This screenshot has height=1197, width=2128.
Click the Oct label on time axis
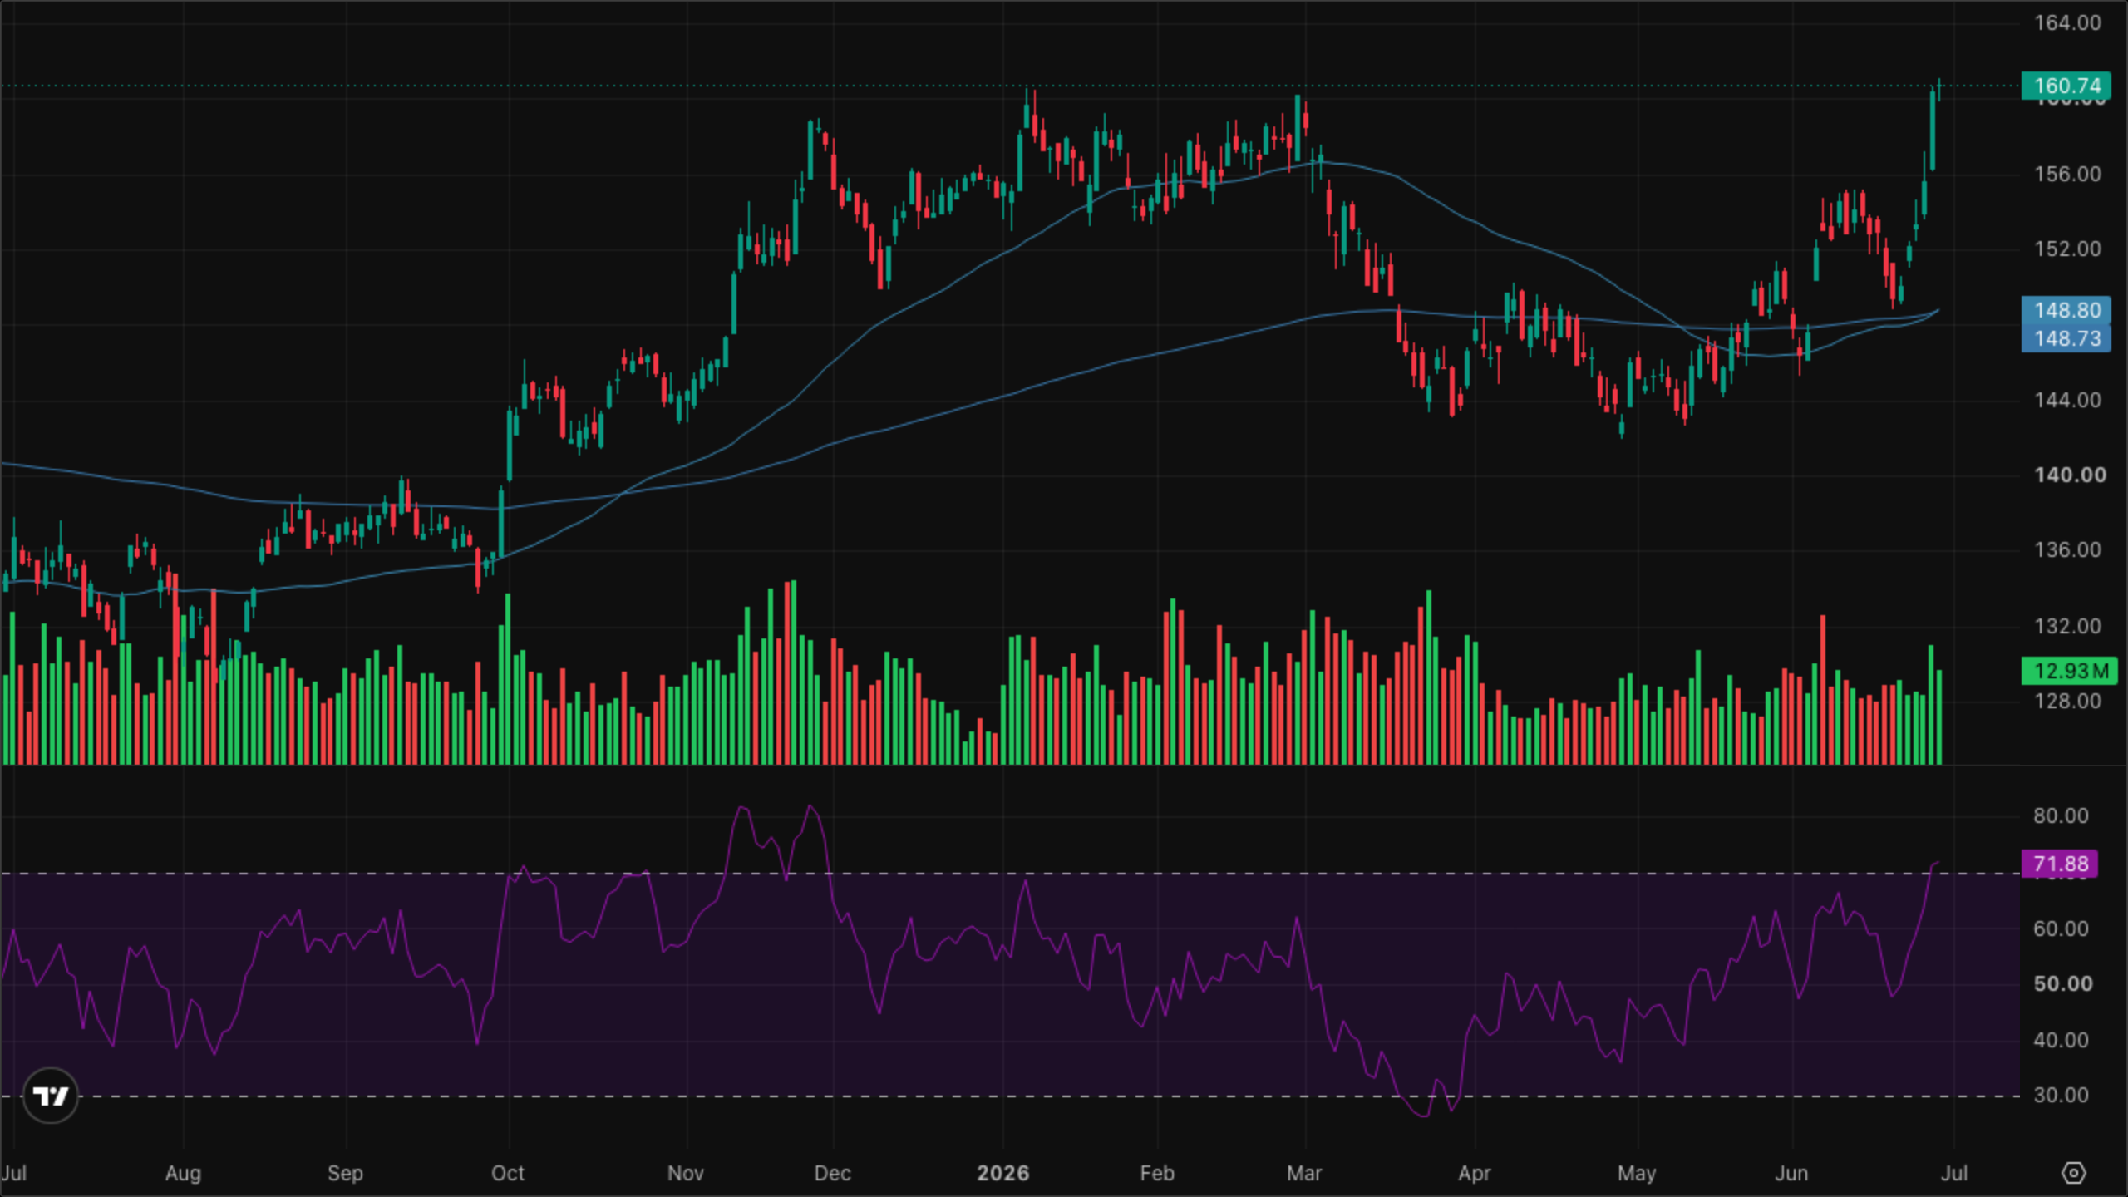click(x=508, y=1173)
